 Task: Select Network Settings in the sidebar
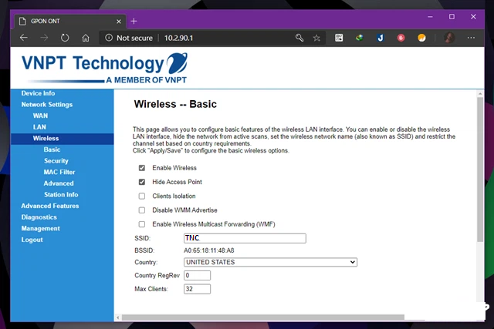coord(47,105)
